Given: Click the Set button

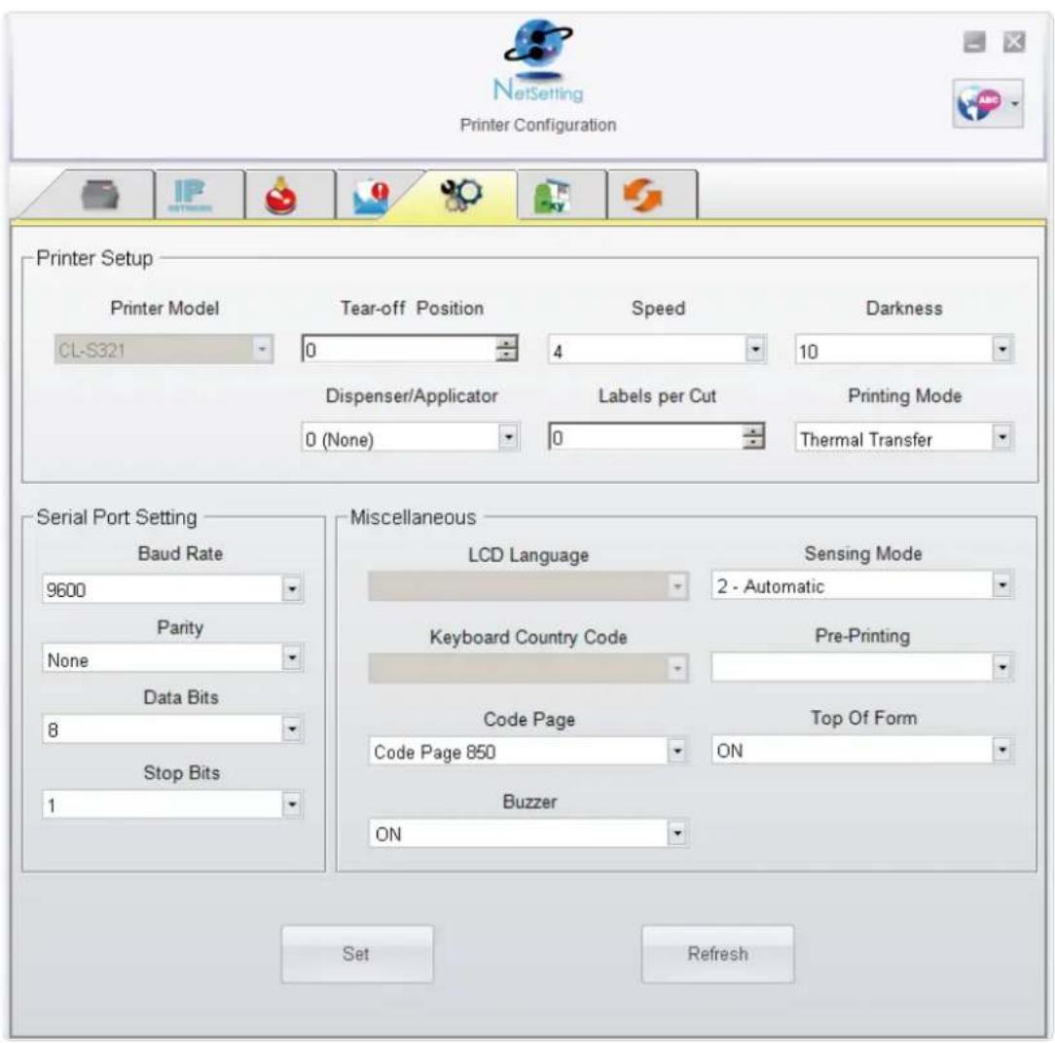Looking at the screenshot, I should click(x=357, y=954).
